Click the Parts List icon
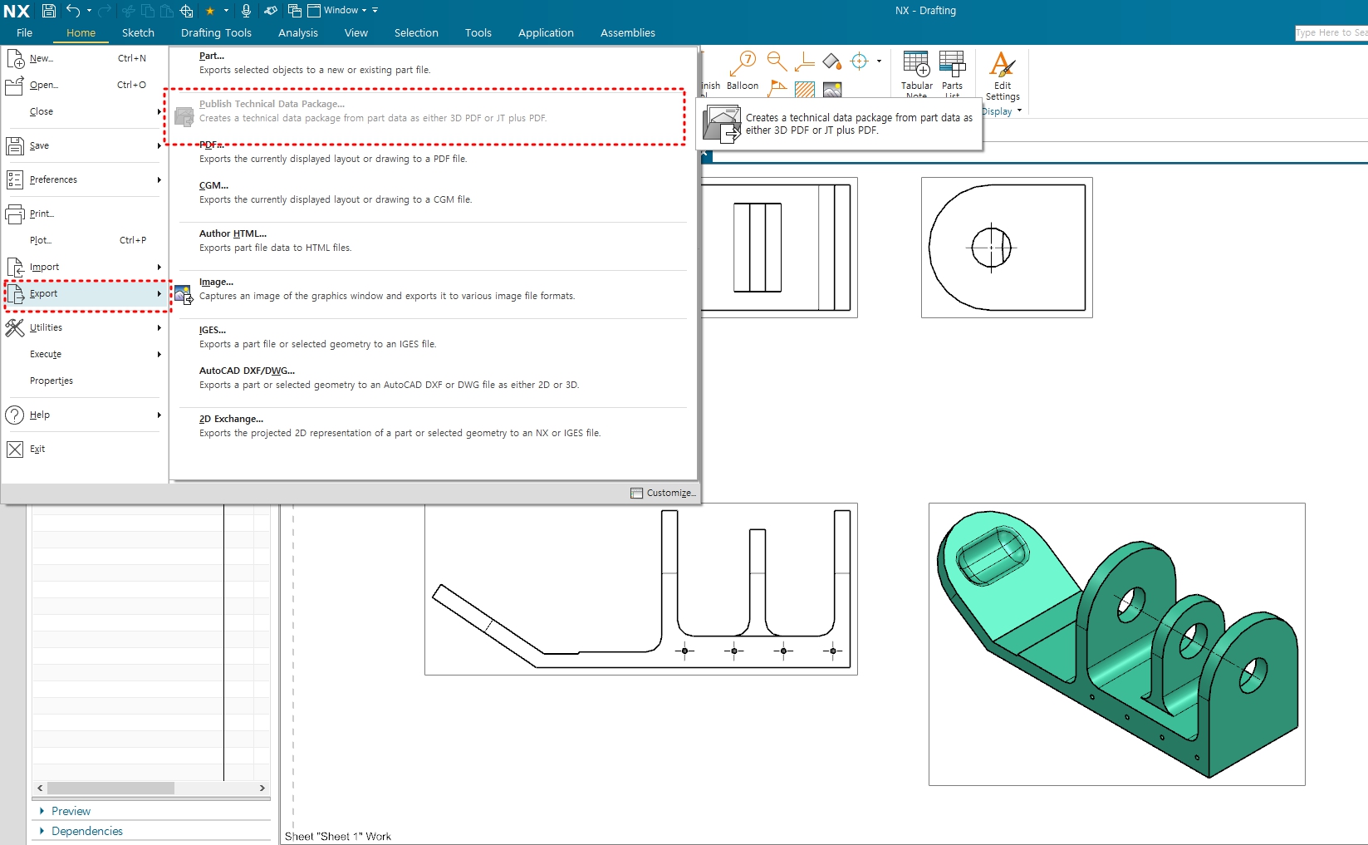Image resolution: width=1368 pixels, height=845 pixels. point(952,64)
